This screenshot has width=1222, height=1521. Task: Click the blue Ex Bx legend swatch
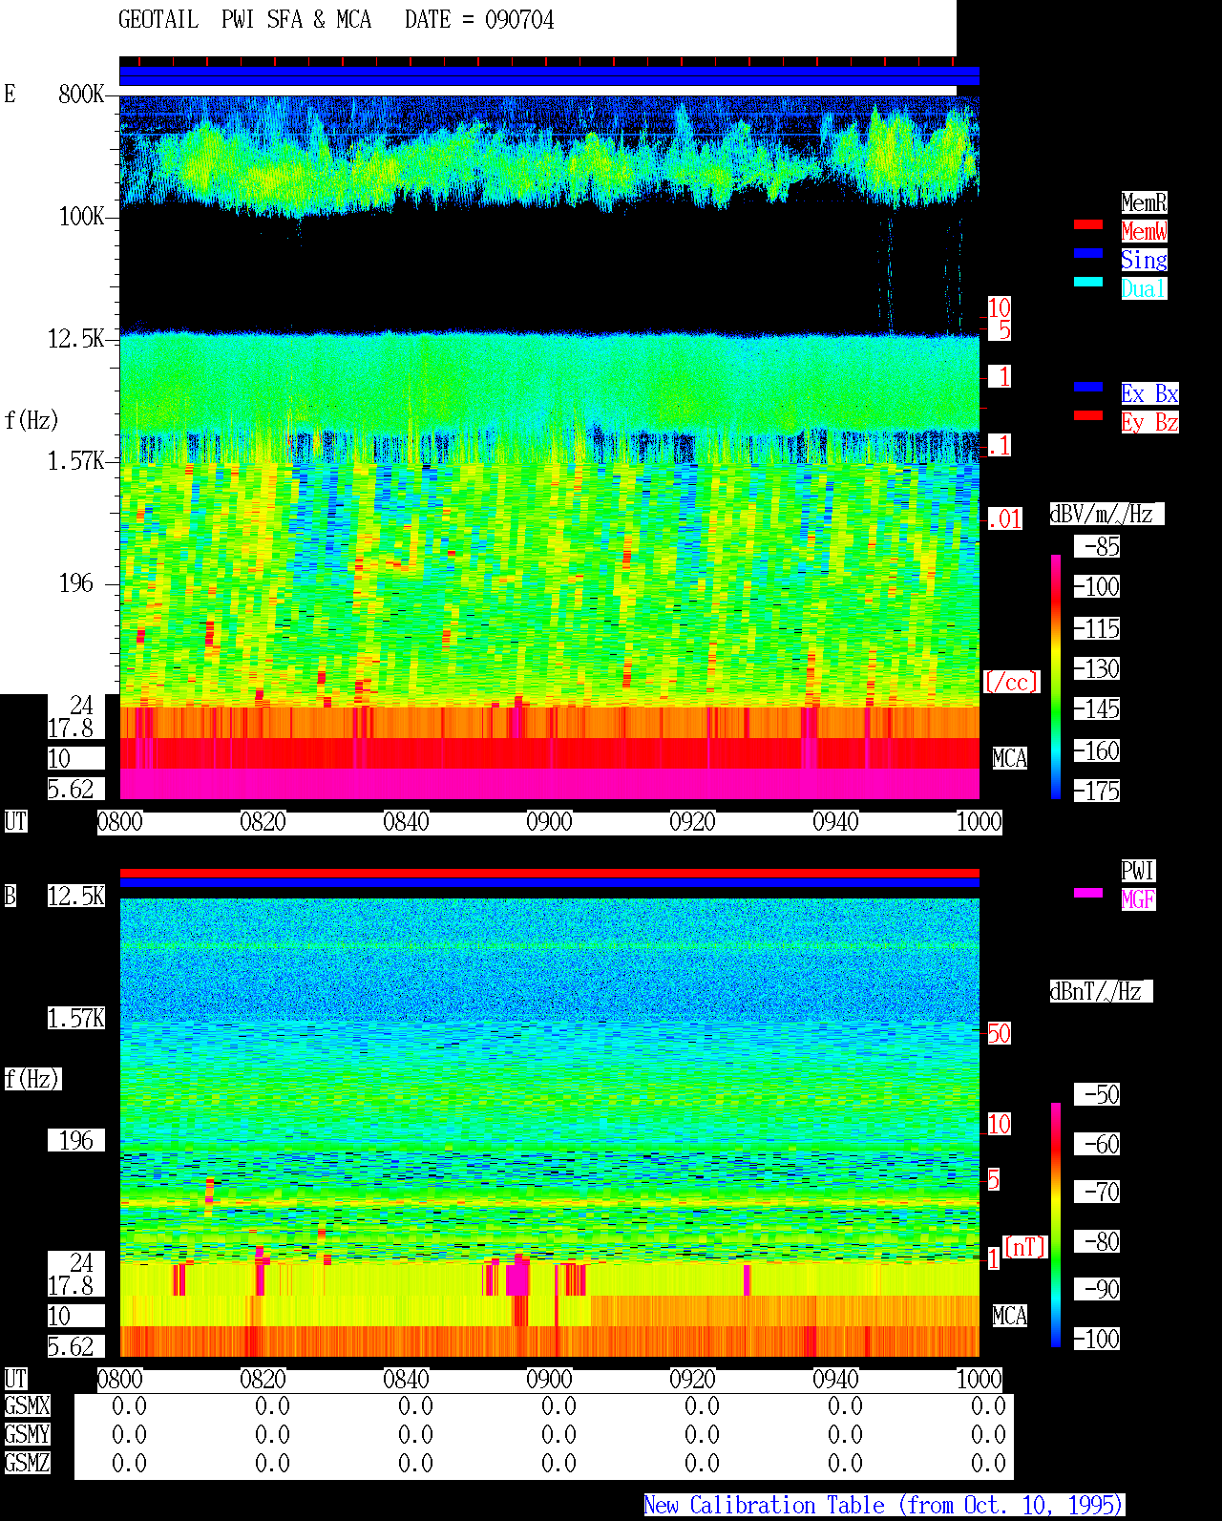(1088, 387)
